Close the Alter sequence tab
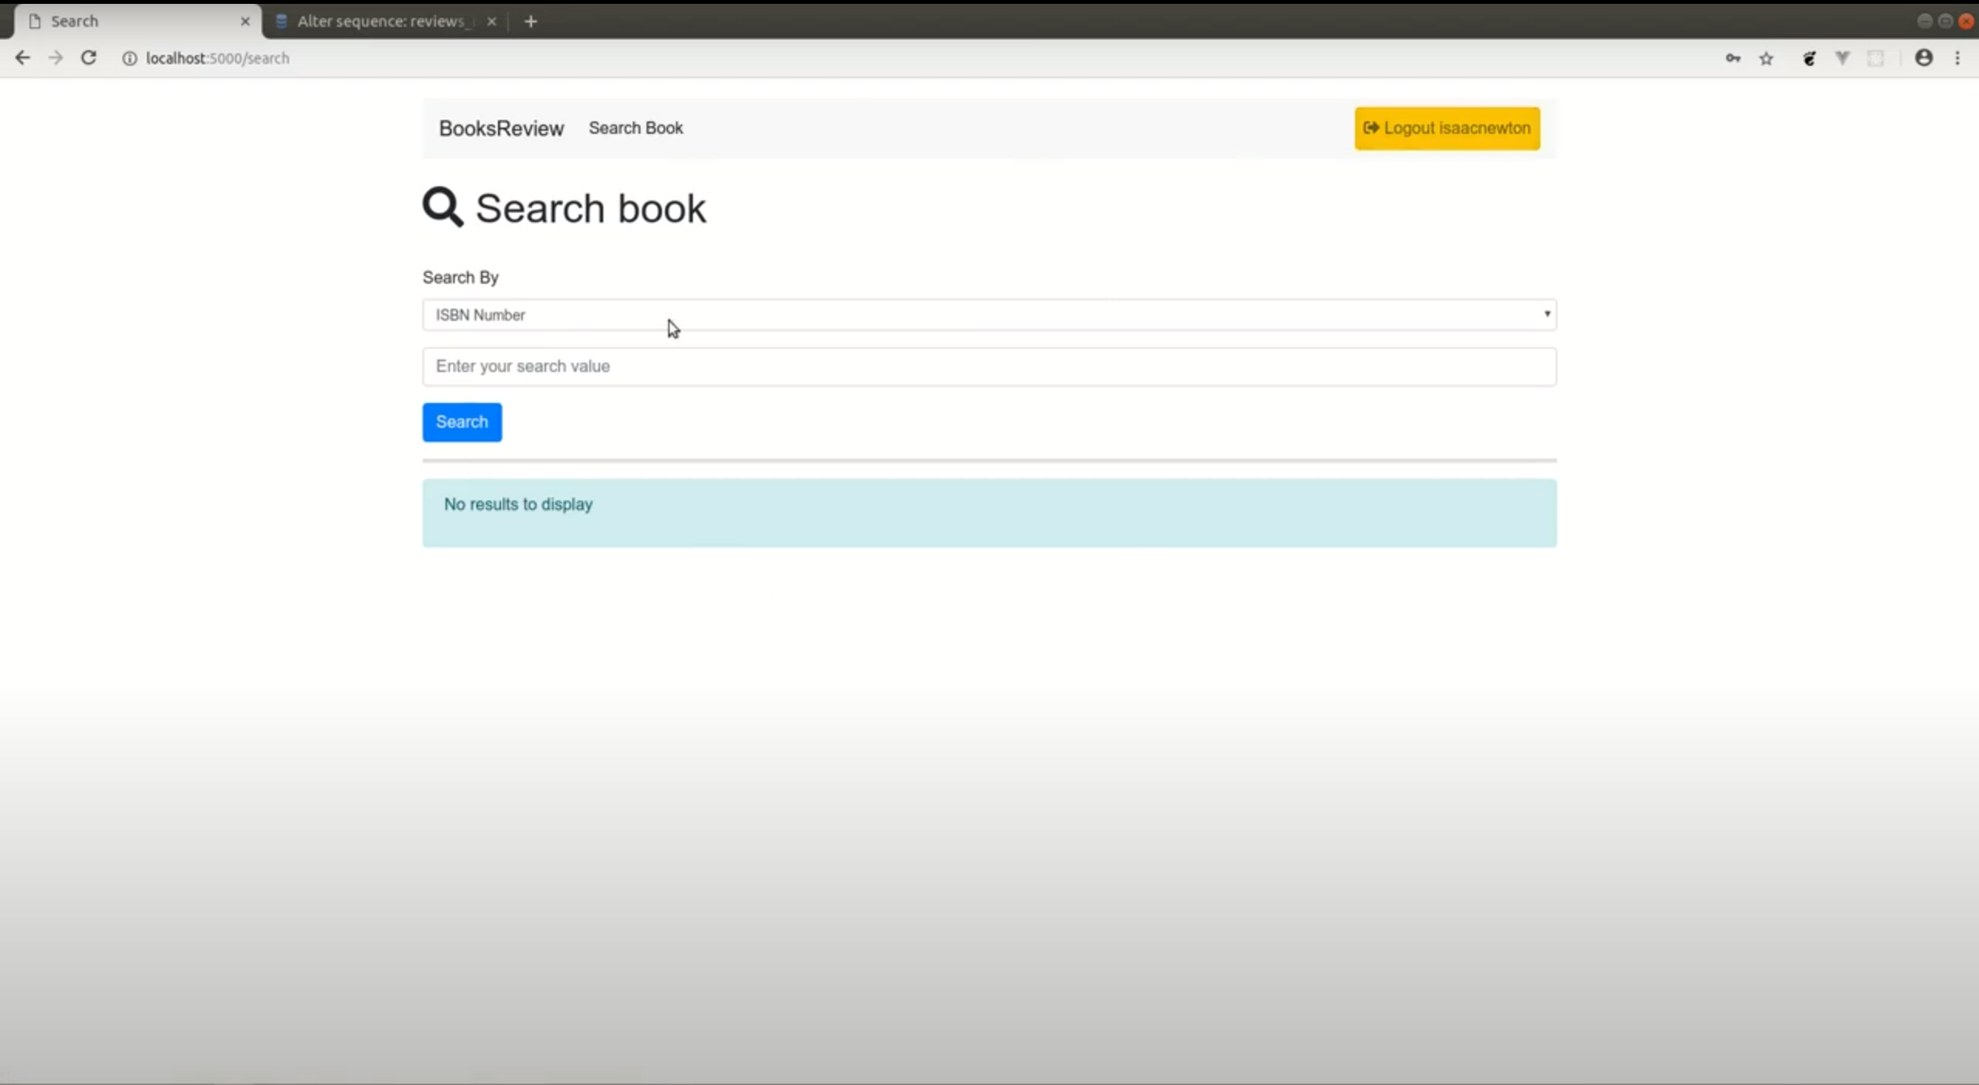This screenshot has height=1085, width=1979. click(x=492, y=22)
